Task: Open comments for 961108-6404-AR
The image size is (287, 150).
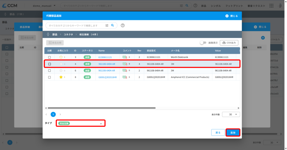Action: click(x=125, y=70)
